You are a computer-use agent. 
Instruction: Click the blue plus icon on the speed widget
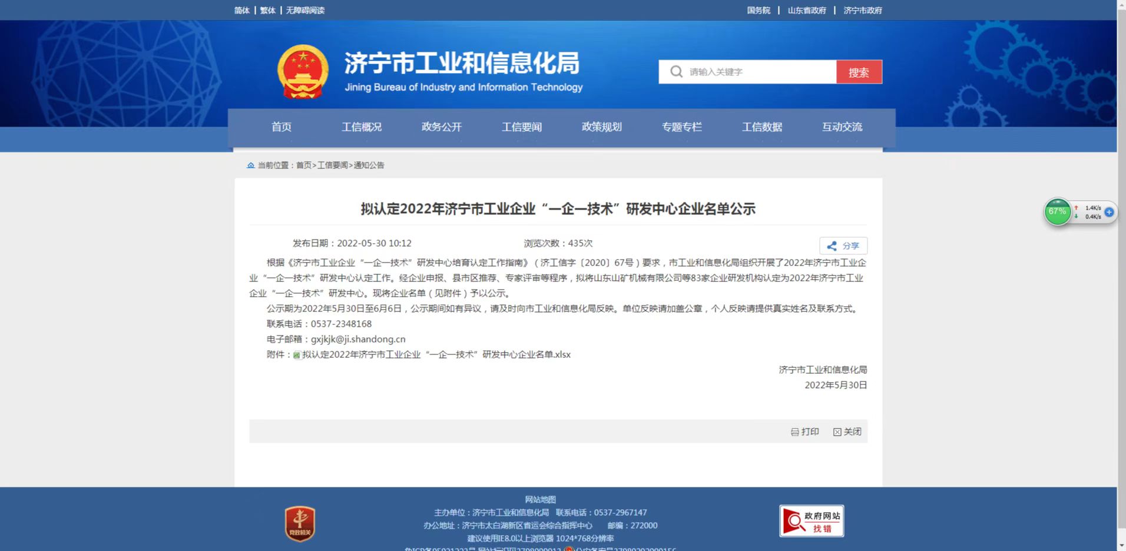coord(1108,212)
